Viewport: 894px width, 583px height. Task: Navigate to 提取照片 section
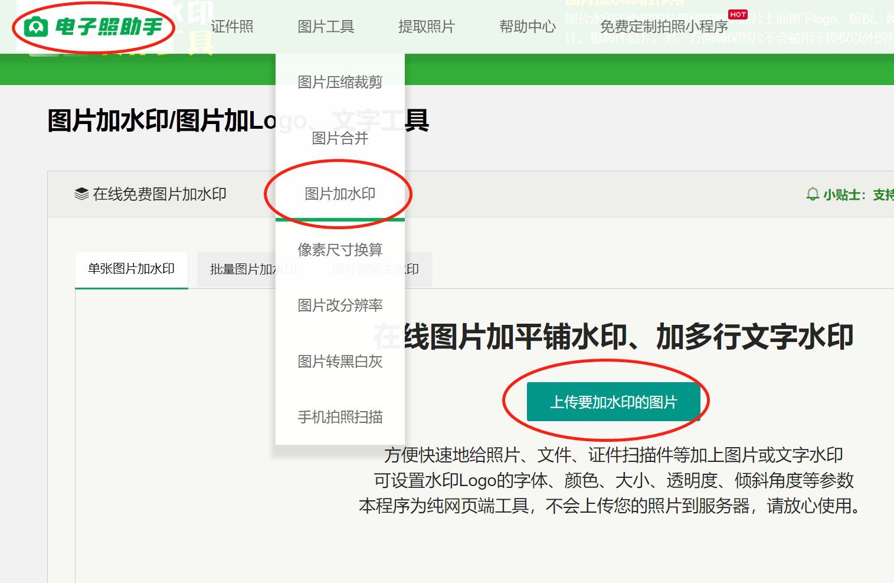click(427, 27)
